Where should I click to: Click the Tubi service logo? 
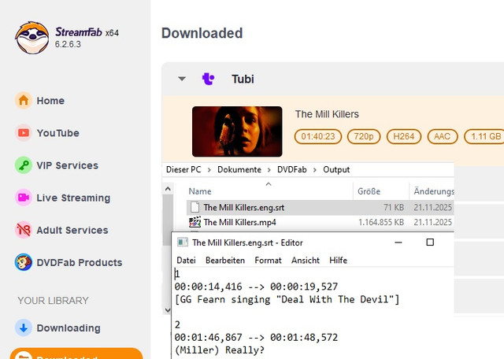click(x=208, y=79)
